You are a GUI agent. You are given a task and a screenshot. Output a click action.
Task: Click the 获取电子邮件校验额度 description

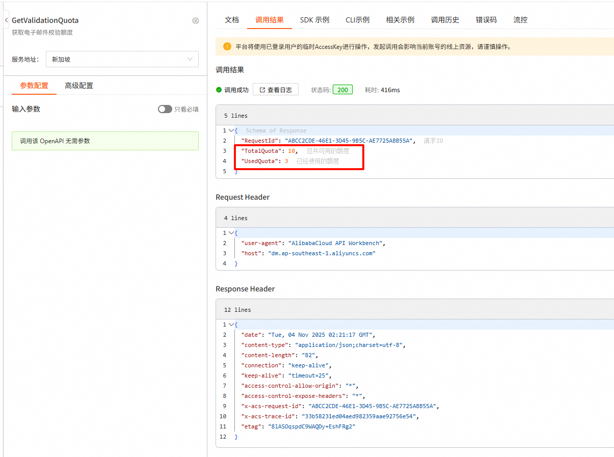pos(42,33)
